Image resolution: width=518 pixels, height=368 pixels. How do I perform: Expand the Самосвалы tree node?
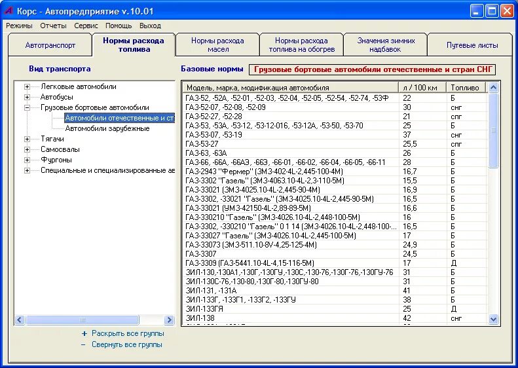27,150
